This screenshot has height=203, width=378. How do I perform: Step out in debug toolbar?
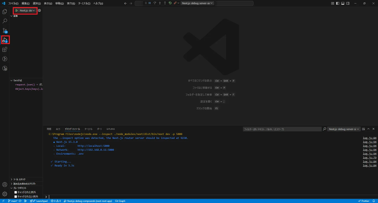165,3
